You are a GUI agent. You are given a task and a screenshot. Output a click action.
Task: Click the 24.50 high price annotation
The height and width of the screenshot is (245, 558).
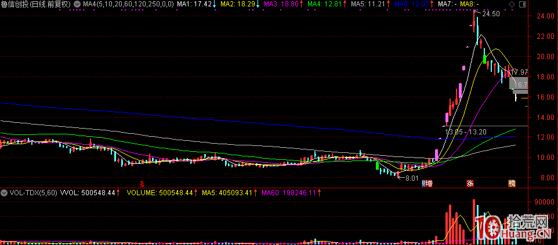pyautogui.click(x=491, y=14)
